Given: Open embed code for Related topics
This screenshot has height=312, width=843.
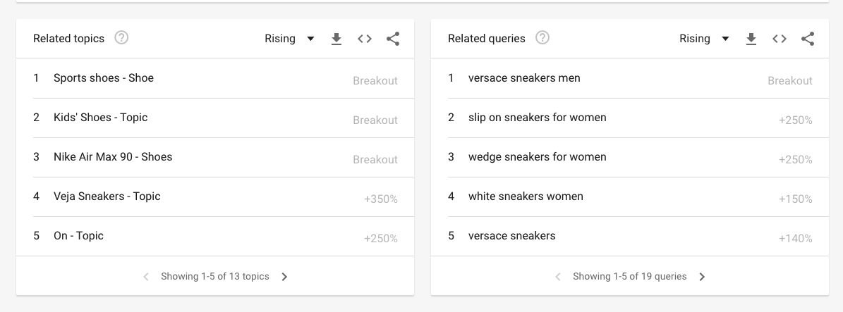Looking at the screenshot, I should click(365, 39).
